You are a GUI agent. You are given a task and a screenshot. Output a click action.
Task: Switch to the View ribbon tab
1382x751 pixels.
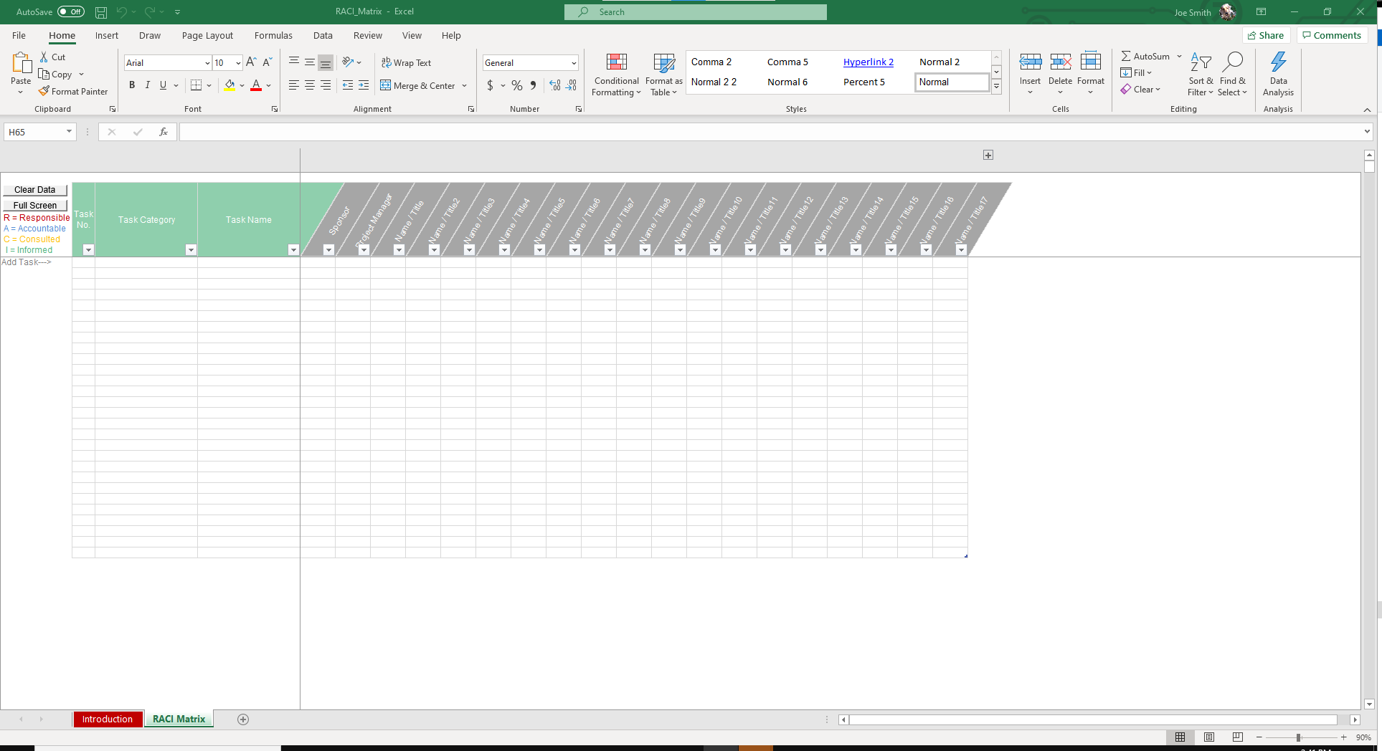coord(412,36)
